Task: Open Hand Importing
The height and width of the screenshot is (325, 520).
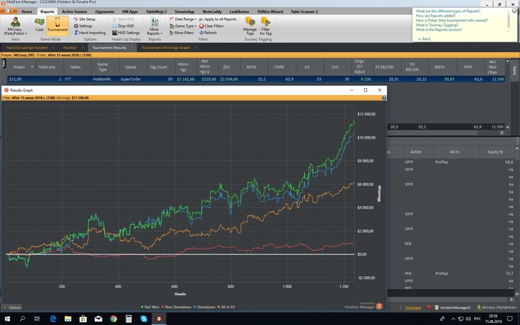Action: (90, 33)
